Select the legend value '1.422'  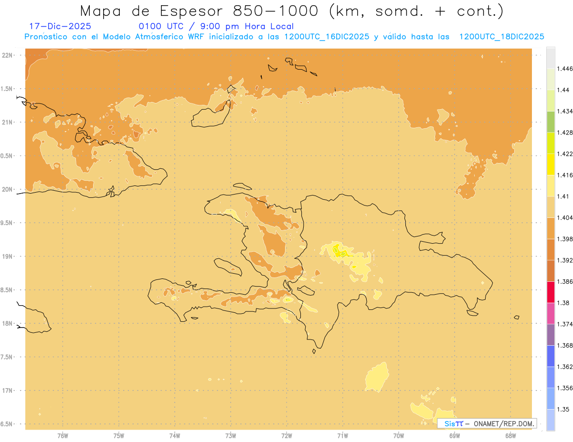[564, 154]
